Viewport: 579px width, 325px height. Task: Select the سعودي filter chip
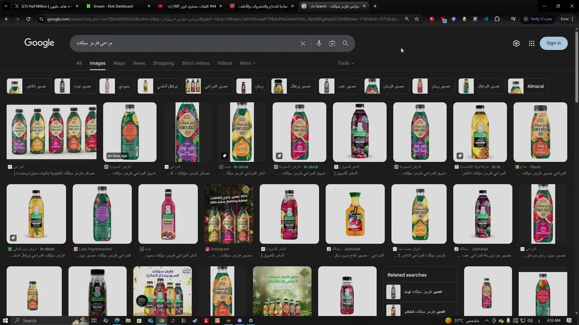click(x=116, y=86)
